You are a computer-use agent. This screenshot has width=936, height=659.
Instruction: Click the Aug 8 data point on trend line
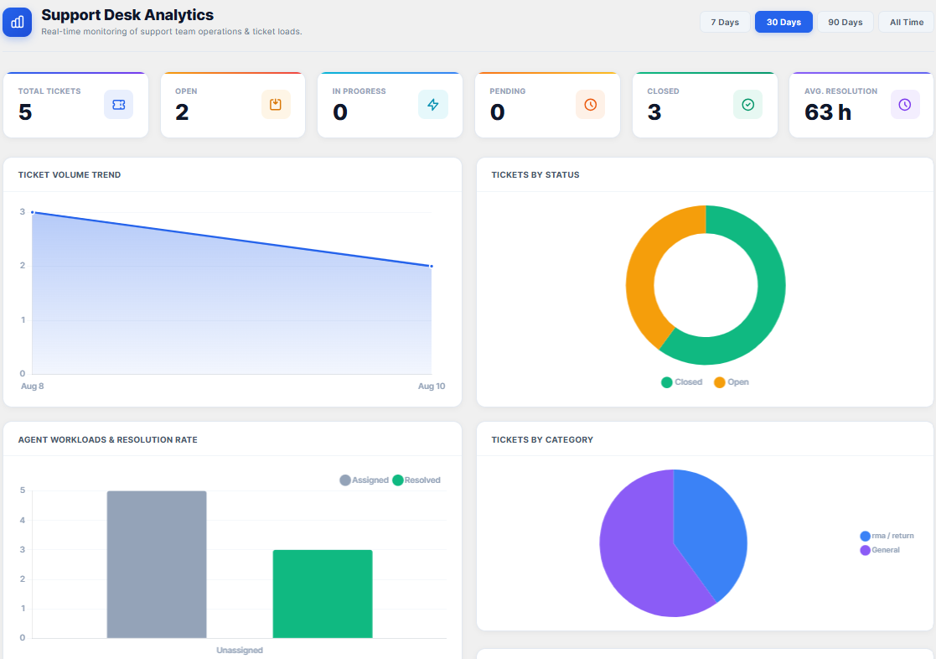32,212
